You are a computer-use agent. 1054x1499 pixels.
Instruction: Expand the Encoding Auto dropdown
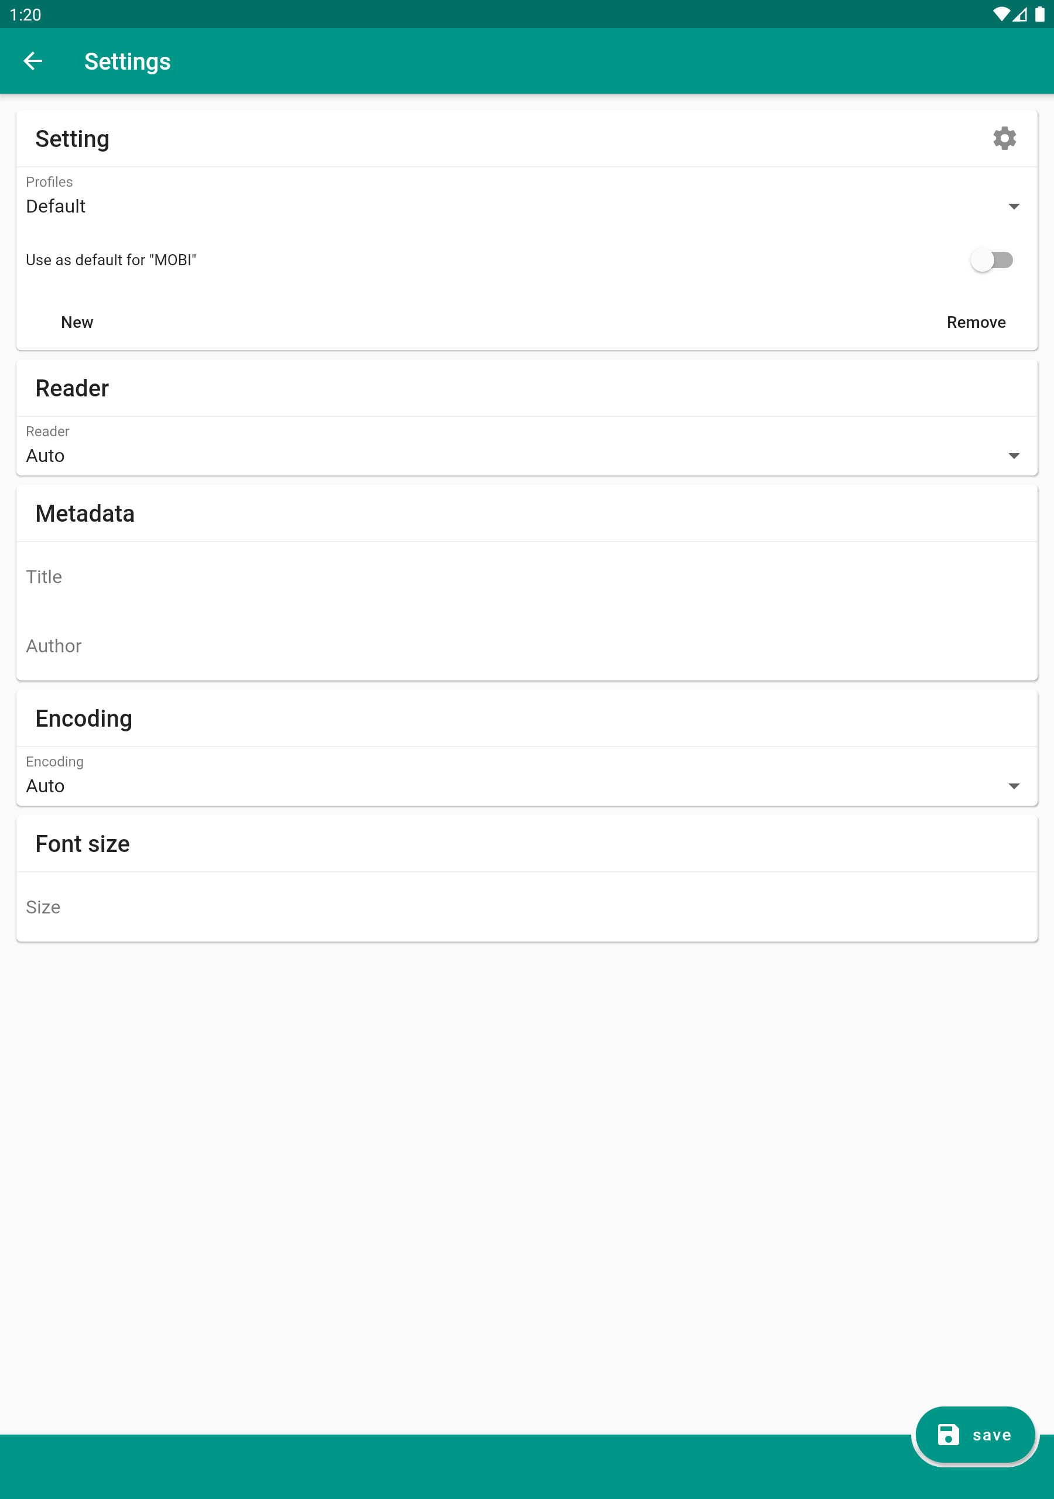point(1013,786)
